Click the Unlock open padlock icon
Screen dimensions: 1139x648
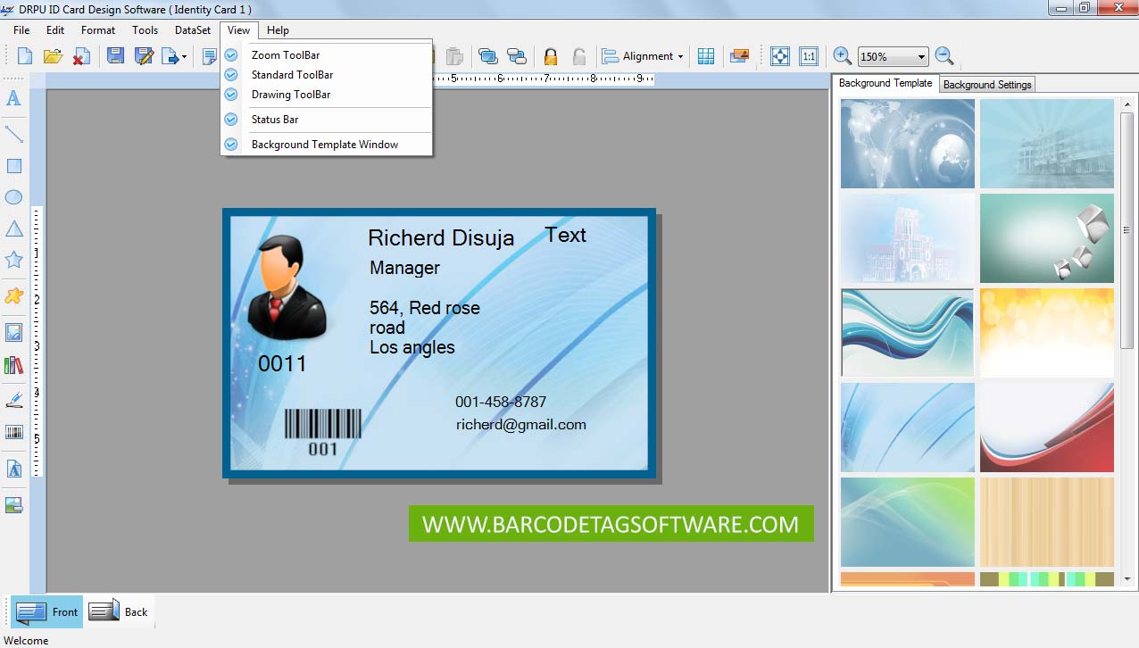(578, 56)
